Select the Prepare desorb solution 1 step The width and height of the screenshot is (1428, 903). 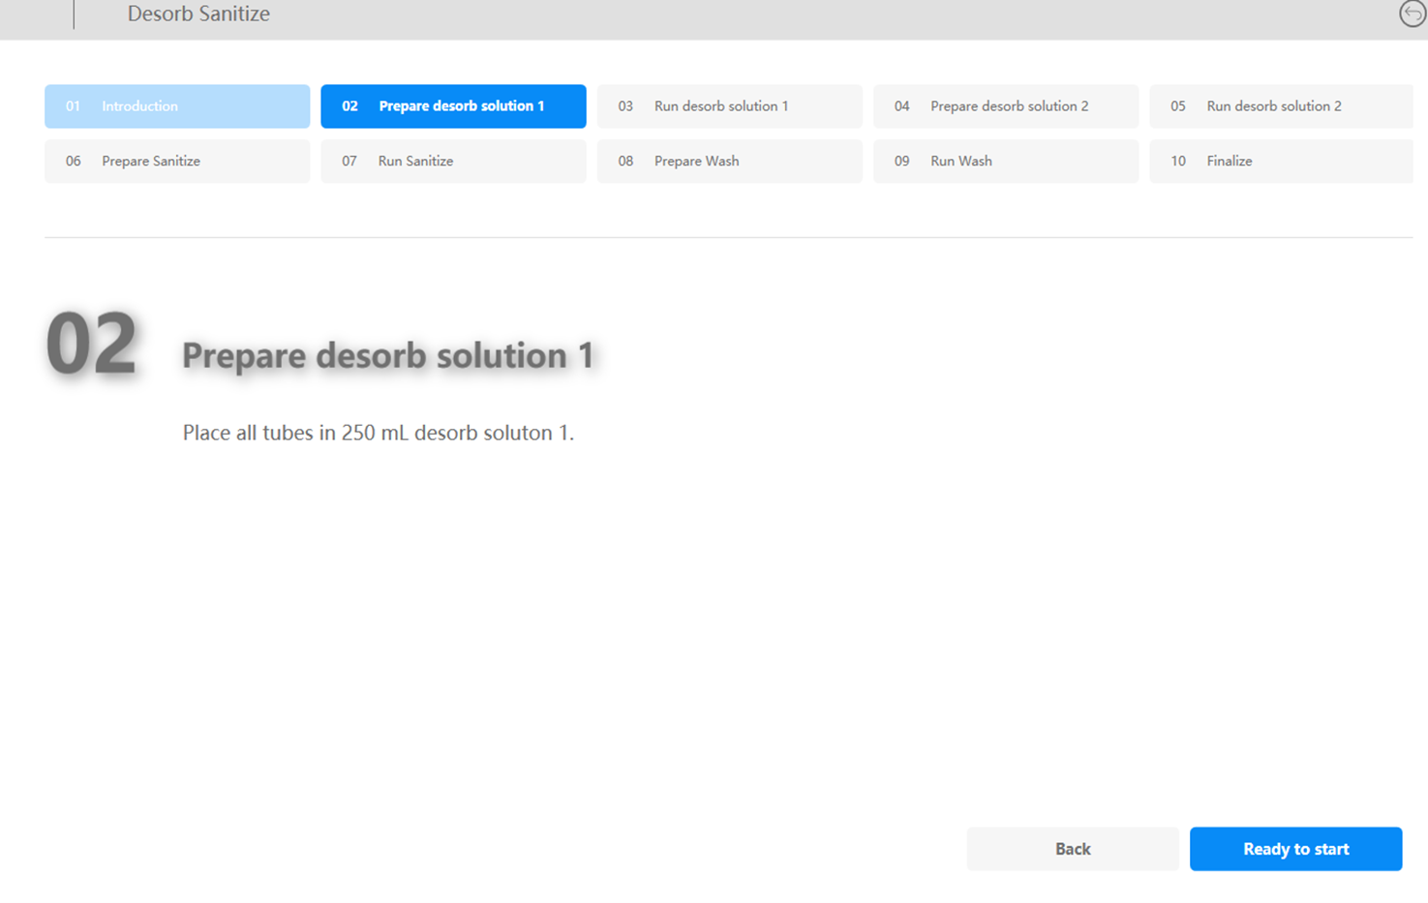point(453,106)
